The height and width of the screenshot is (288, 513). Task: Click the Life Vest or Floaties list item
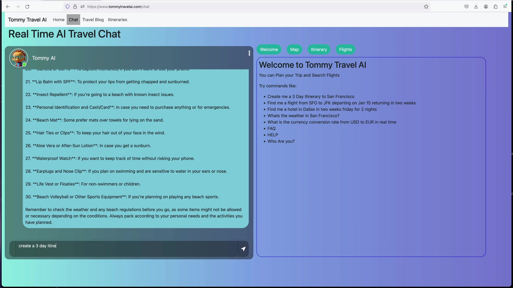point(83,184)
